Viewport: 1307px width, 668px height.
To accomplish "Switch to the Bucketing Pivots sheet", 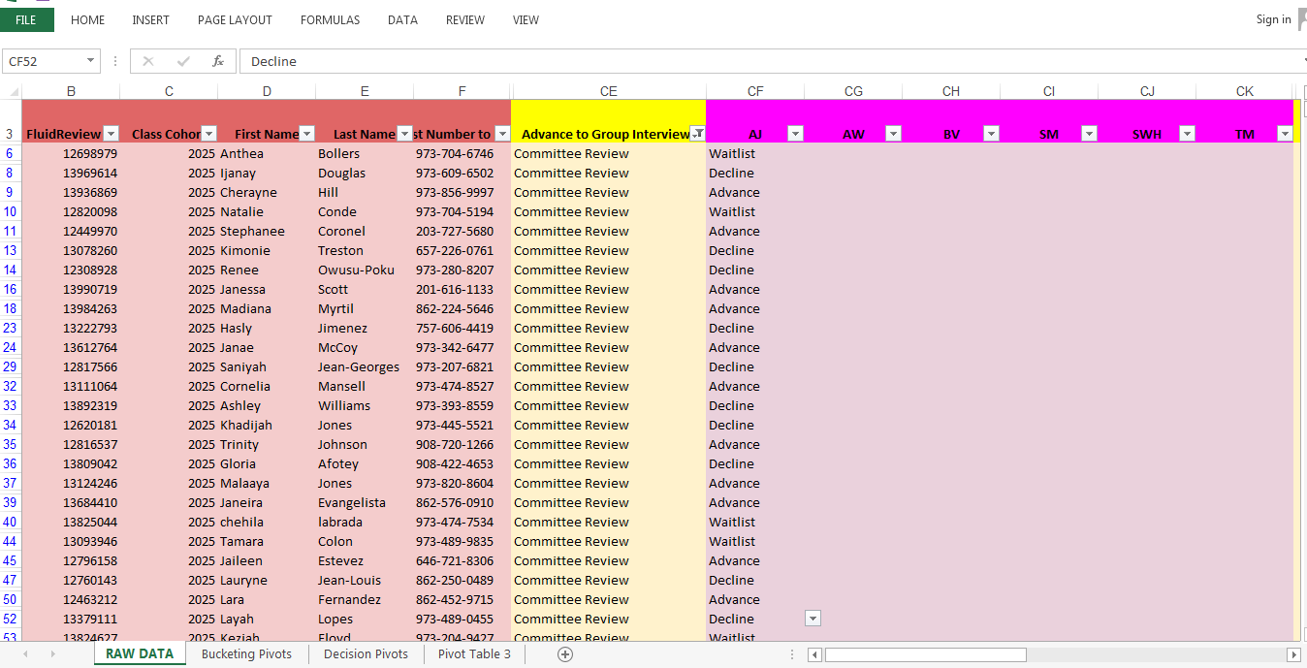I will (x=246, y=654).
